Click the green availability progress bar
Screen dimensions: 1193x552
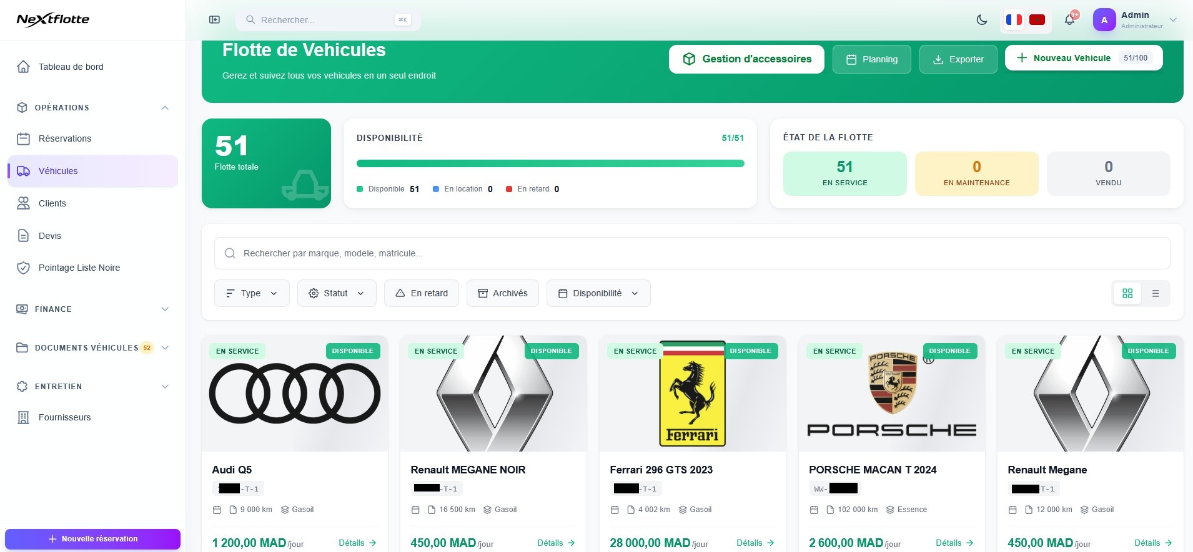550,163
